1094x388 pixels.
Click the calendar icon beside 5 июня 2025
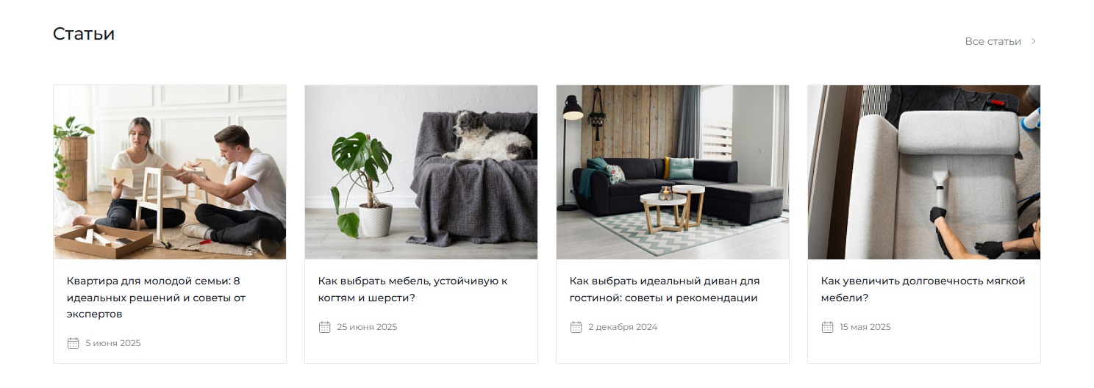(x=73, y=343)
